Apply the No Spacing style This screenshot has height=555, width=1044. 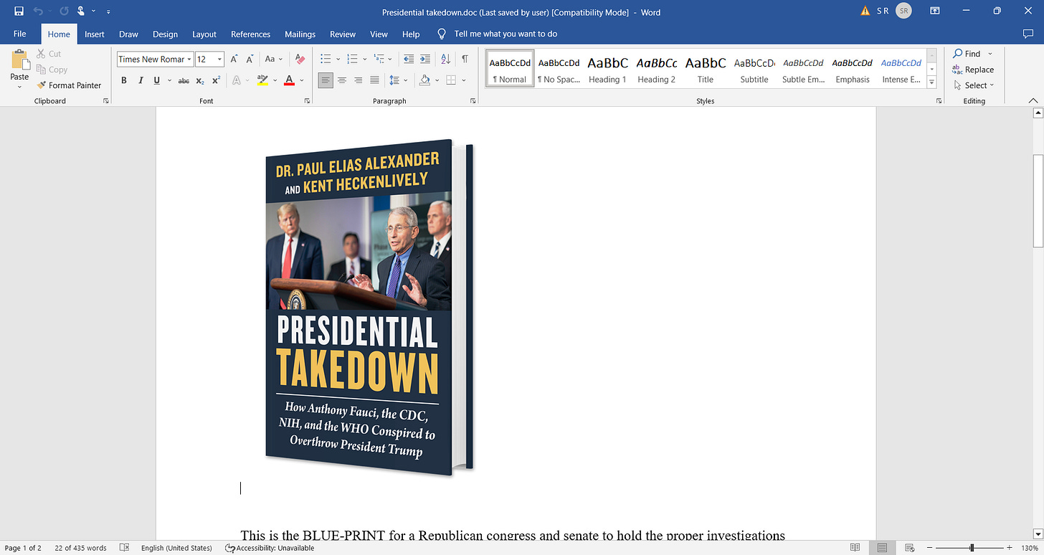(x=559, y=69)
